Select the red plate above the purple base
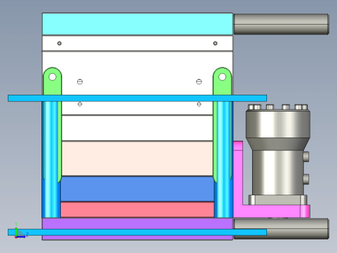This screenshot has height=253, width=337. pos(137,210)
